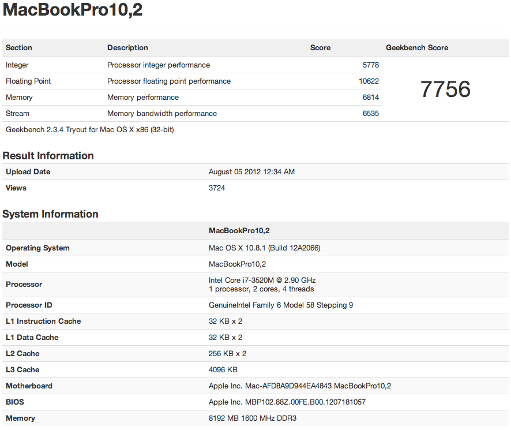
Task: Select the Geekbench score 7756
Action: 445,89
